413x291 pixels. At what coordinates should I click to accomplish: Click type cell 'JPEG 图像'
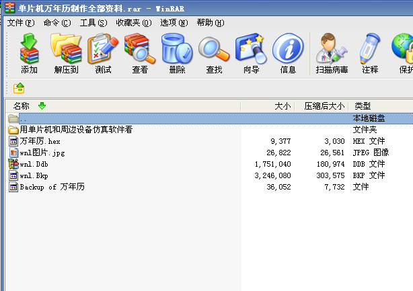pyautogui.click(x=371, y=153)
